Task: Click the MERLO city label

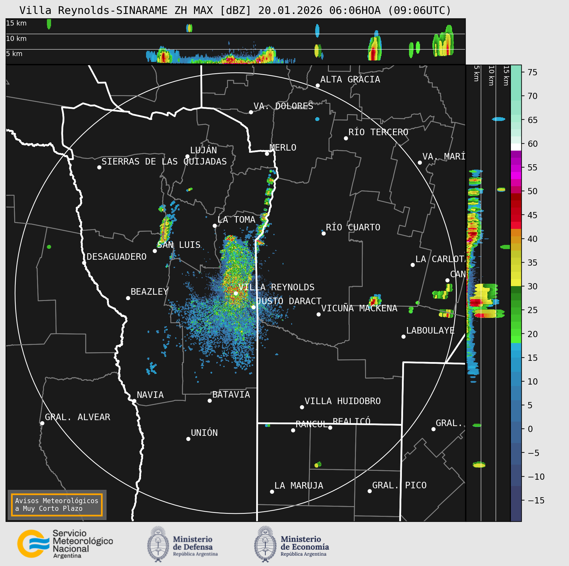Action: [283, 148]
